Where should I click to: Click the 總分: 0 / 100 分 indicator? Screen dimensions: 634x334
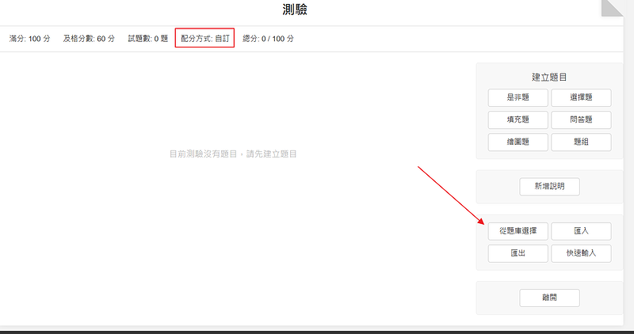[268, 39]
